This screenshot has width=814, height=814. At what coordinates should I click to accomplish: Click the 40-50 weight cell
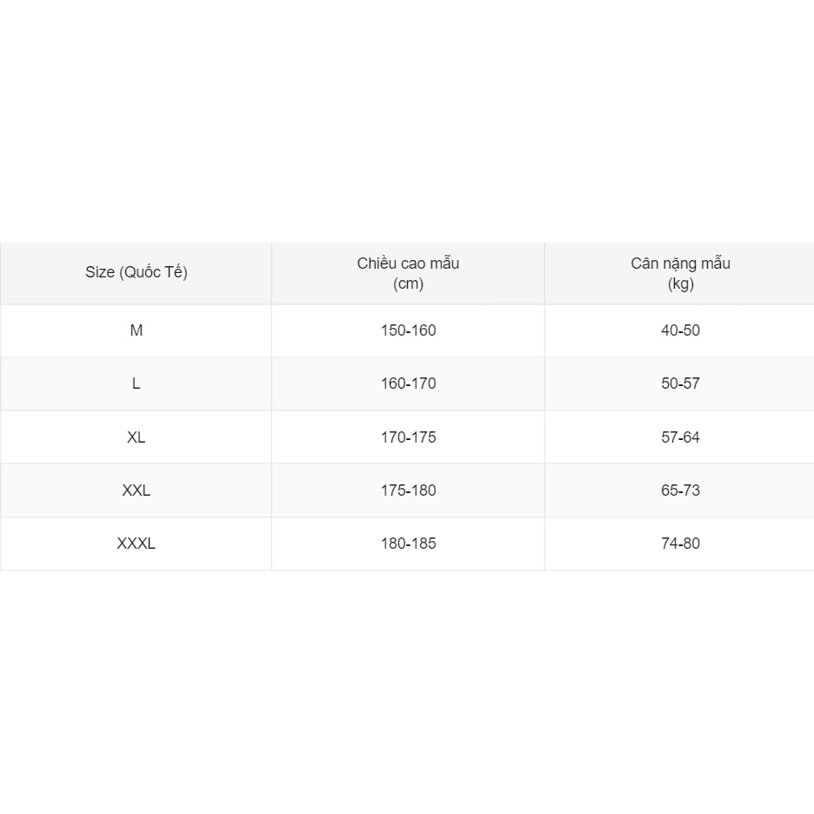(x=680, y=330)
